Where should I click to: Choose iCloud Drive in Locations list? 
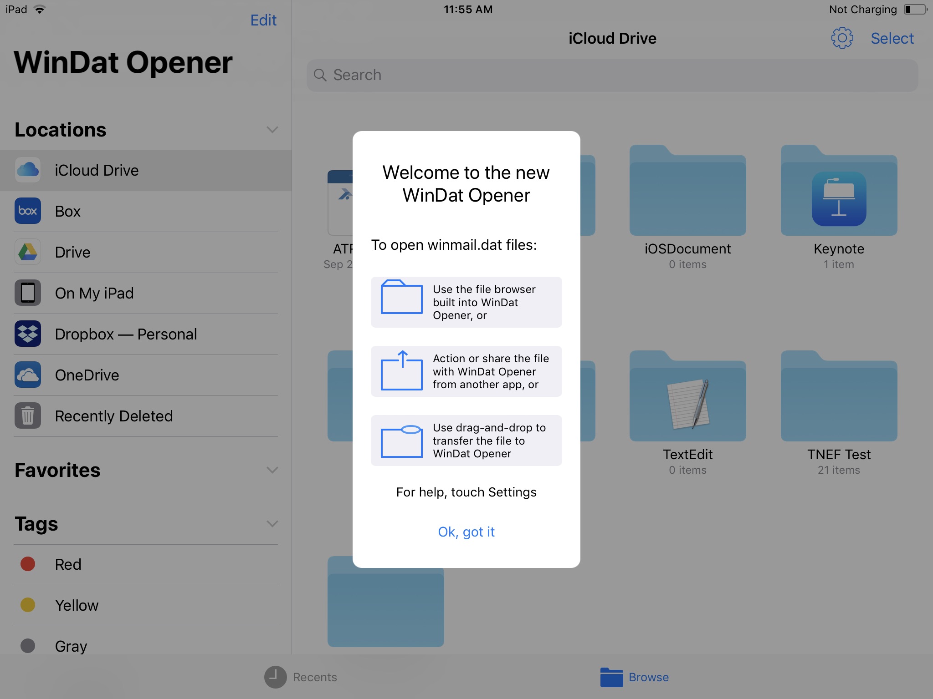pyautogui.click(x=146, y=171)
